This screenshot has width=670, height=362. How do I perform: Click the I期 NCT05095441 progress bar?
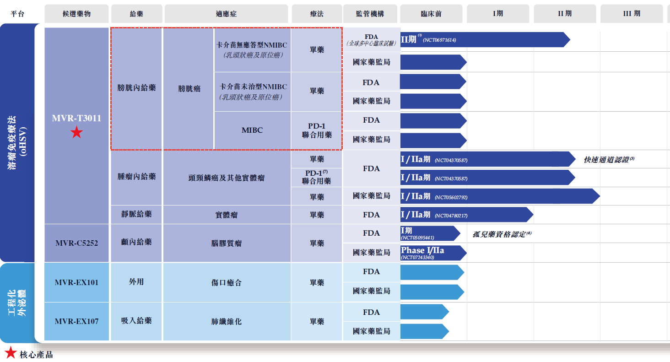coord(430,233)
